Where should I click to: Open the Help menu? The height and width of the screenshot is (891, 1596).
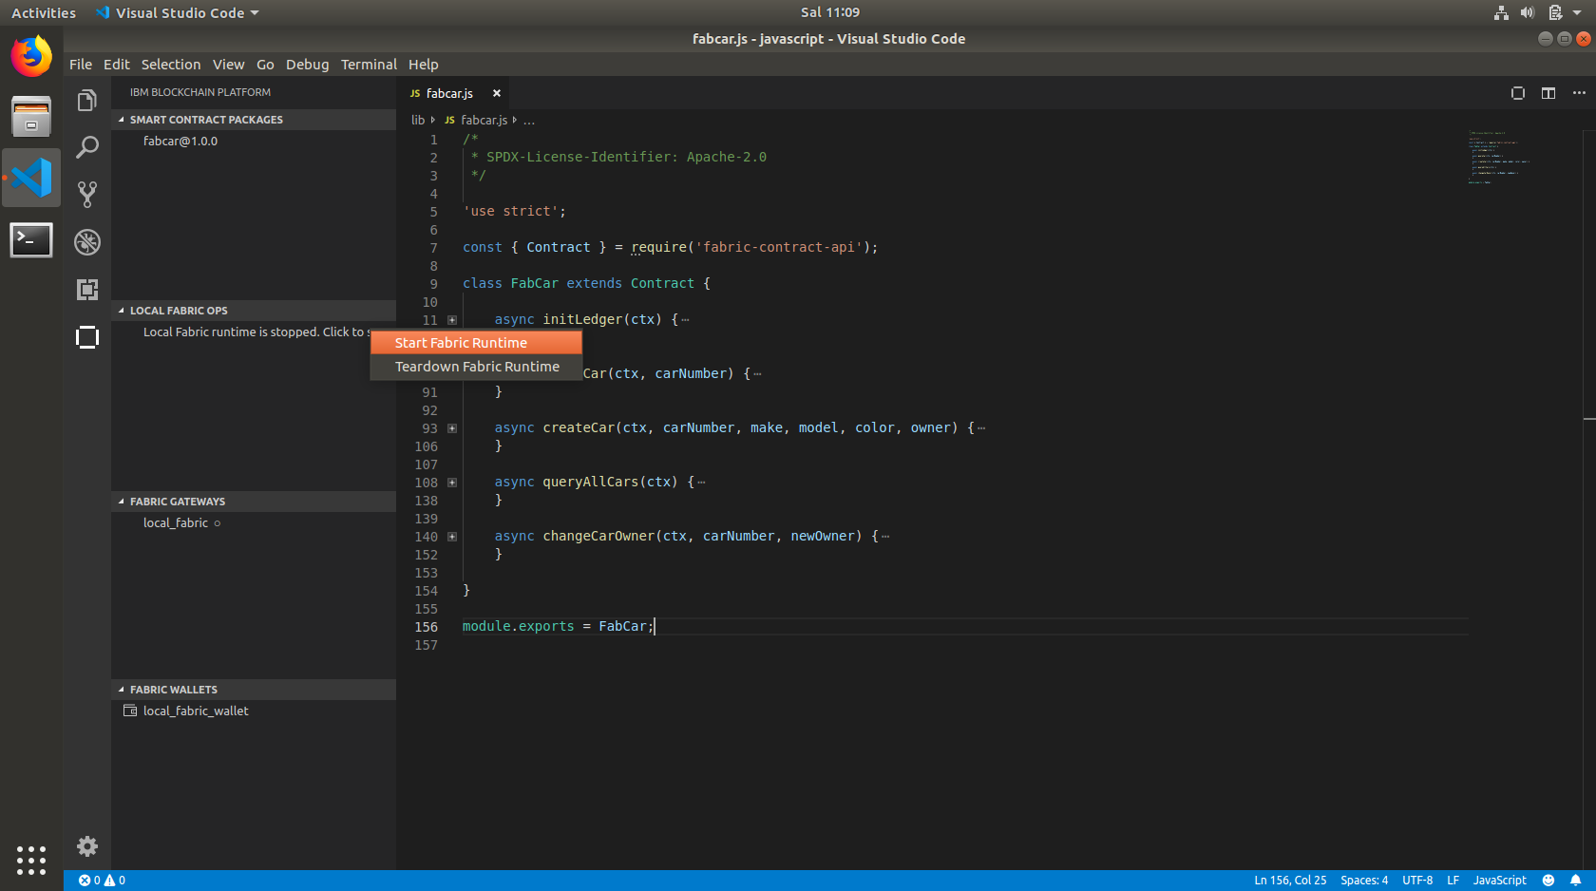423,65
